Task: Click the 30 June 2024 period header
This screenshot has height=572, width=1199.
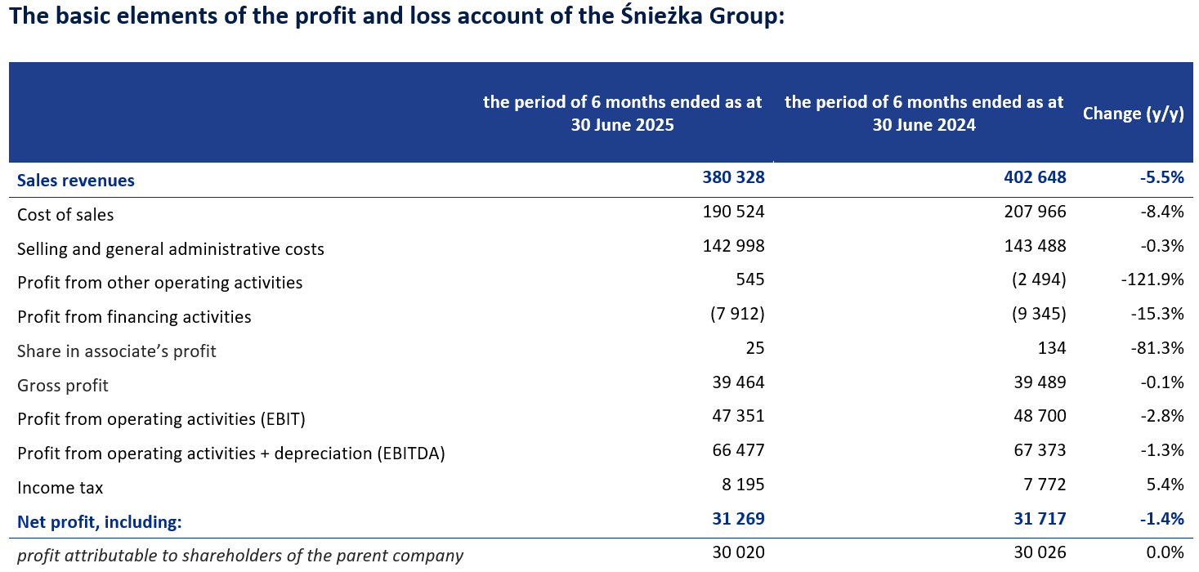Action: [924, 114]
